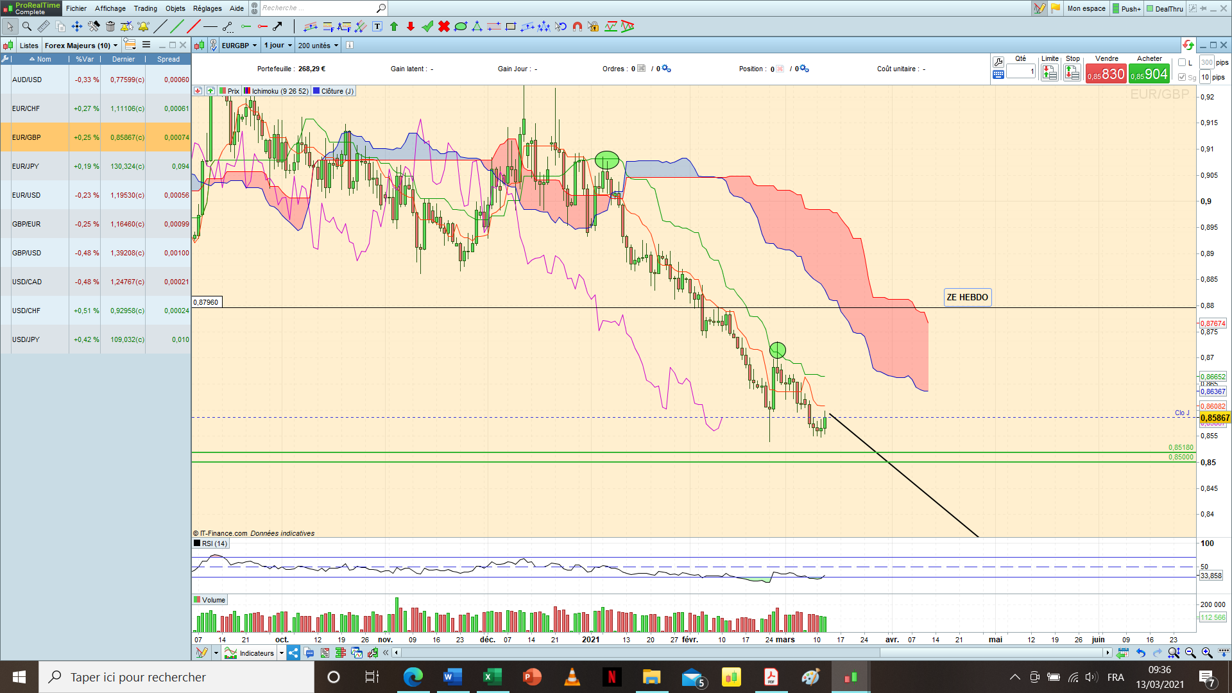Zoom out on the chart horizontally

click(1190, 653)
